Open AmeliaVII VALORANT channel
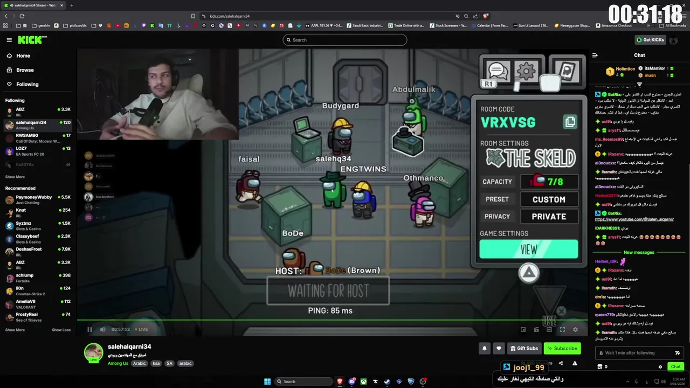 pos(38,304)
